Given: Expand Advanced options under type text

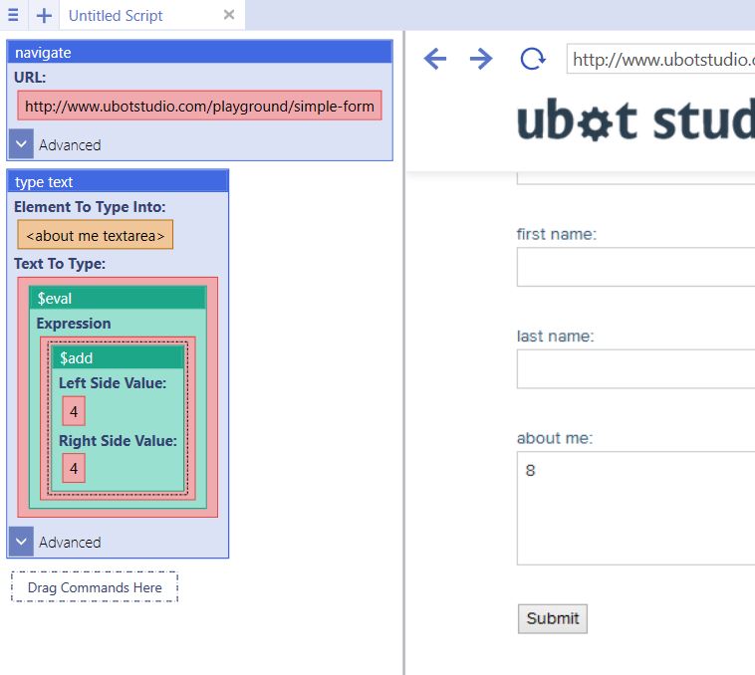Looking at the screenshot, I should [21, 542].
